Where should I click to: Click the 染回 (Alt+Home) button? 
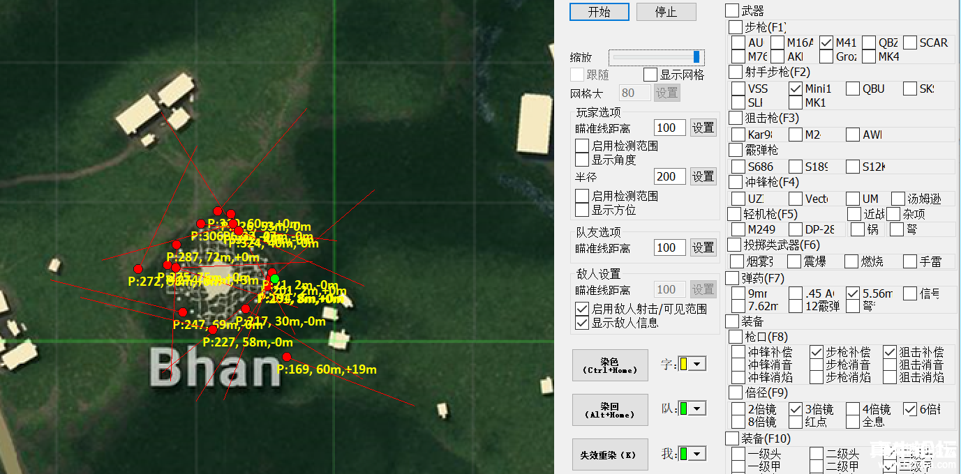click(610, 410)
